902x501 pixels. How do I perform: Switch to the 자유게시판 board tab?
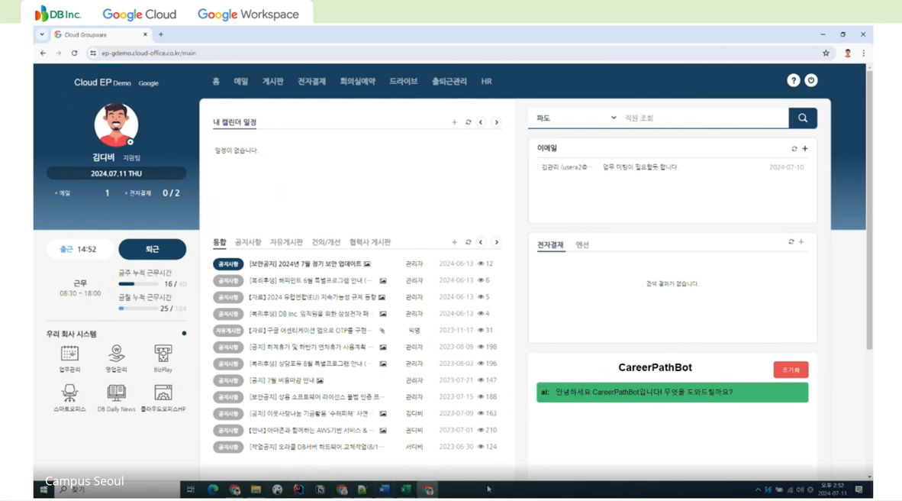coord(286,242)
